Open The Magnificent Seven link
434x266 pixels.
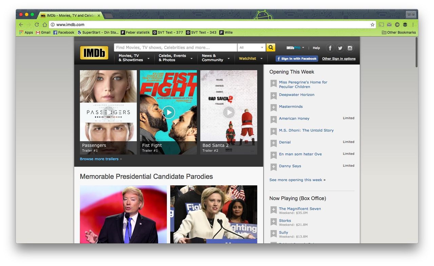click(x=300, y=209)
